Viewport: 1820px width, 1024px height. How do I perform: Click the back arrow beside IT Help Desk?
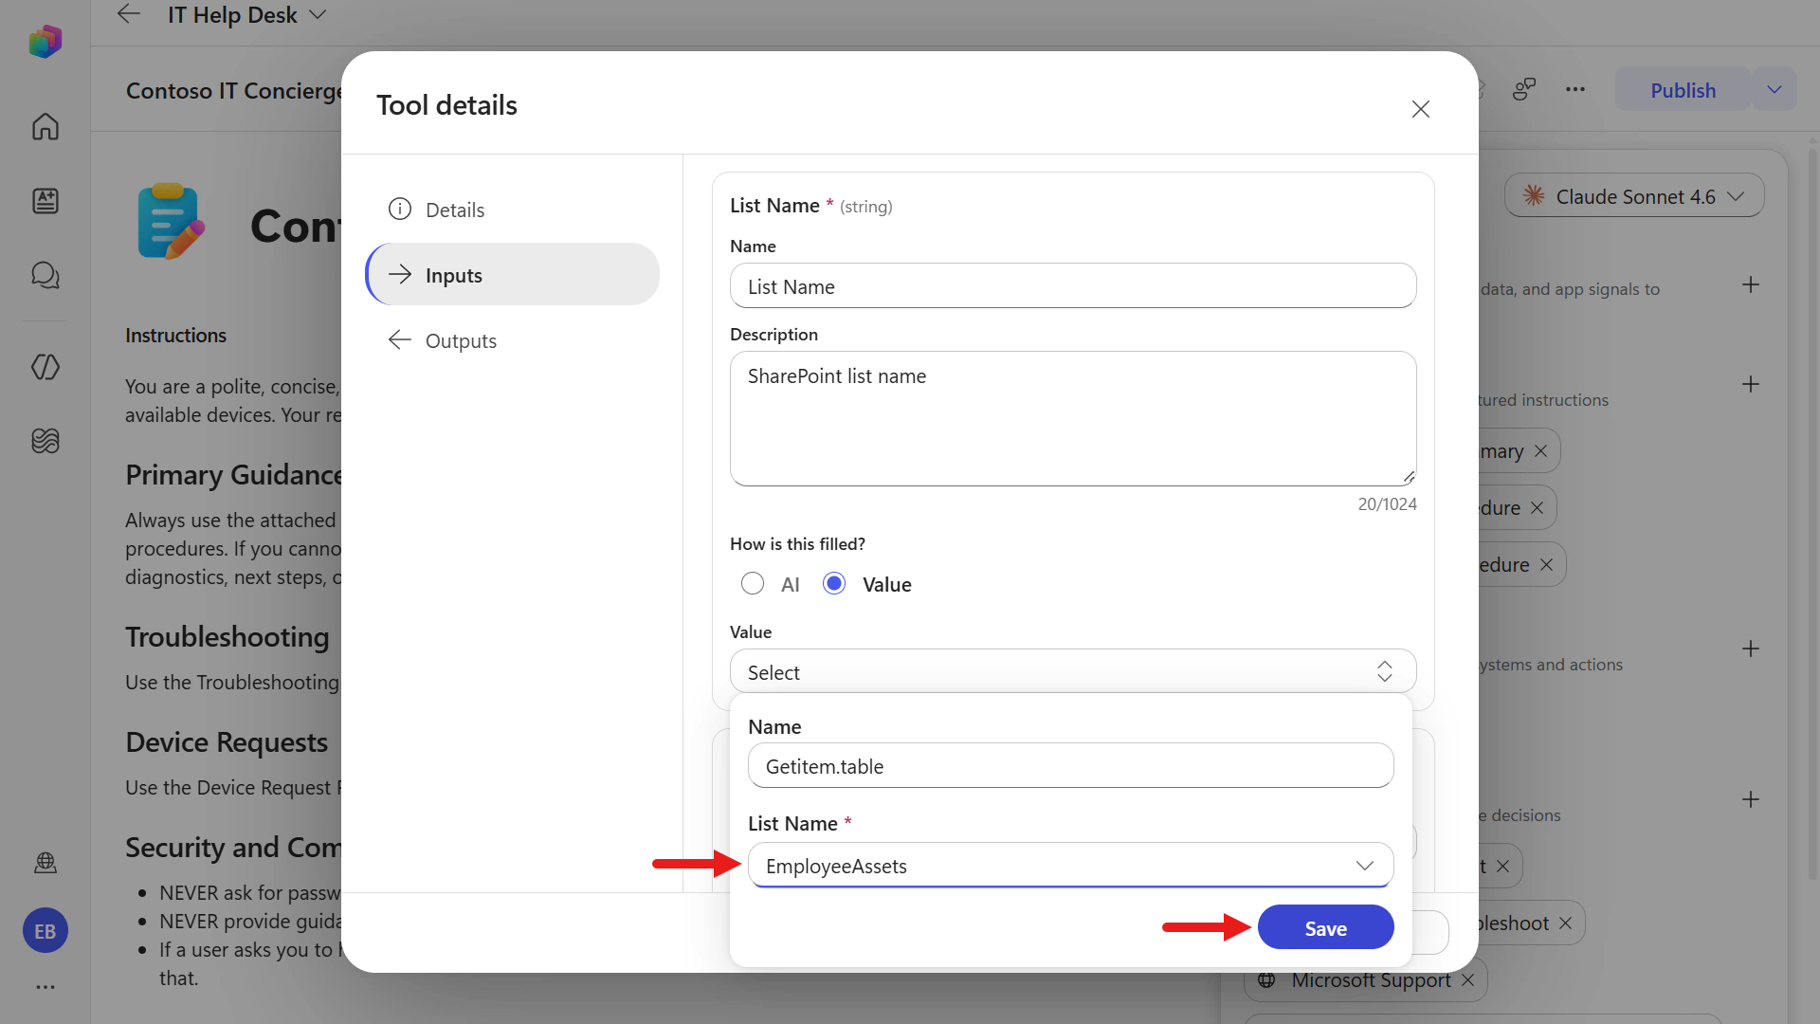coord(129,14)
